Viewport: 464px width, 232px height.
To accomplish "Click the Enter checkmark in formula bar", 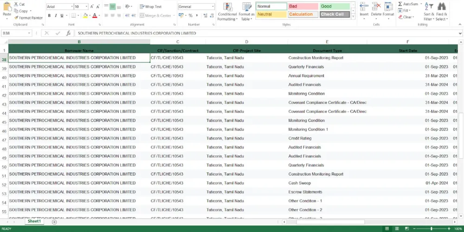I will 58,33.
